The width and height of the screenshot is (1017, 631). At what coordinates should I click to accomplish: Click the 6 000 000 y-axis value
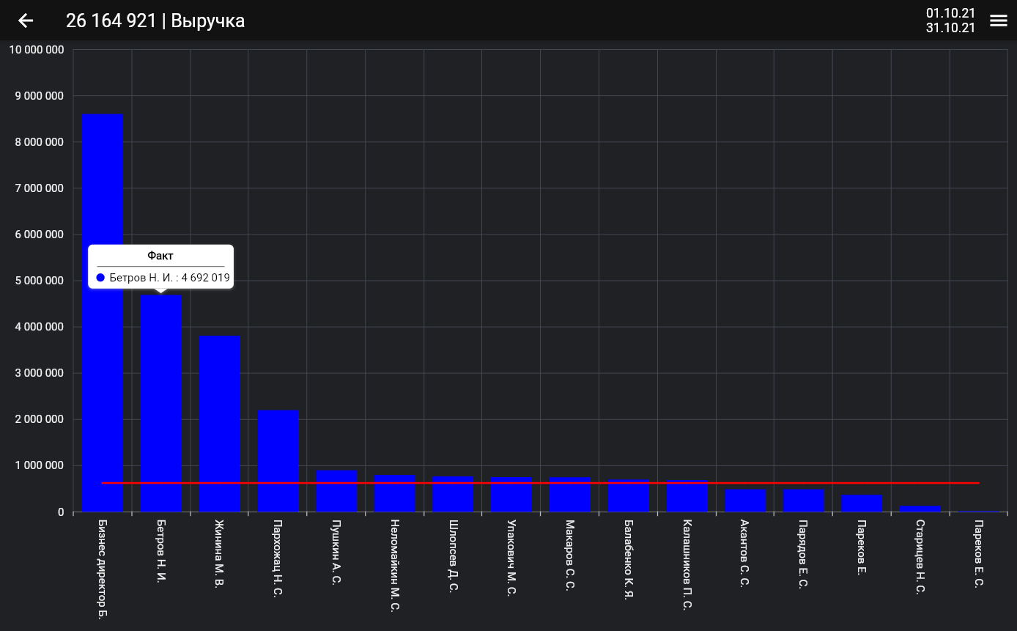pos(40,235)
